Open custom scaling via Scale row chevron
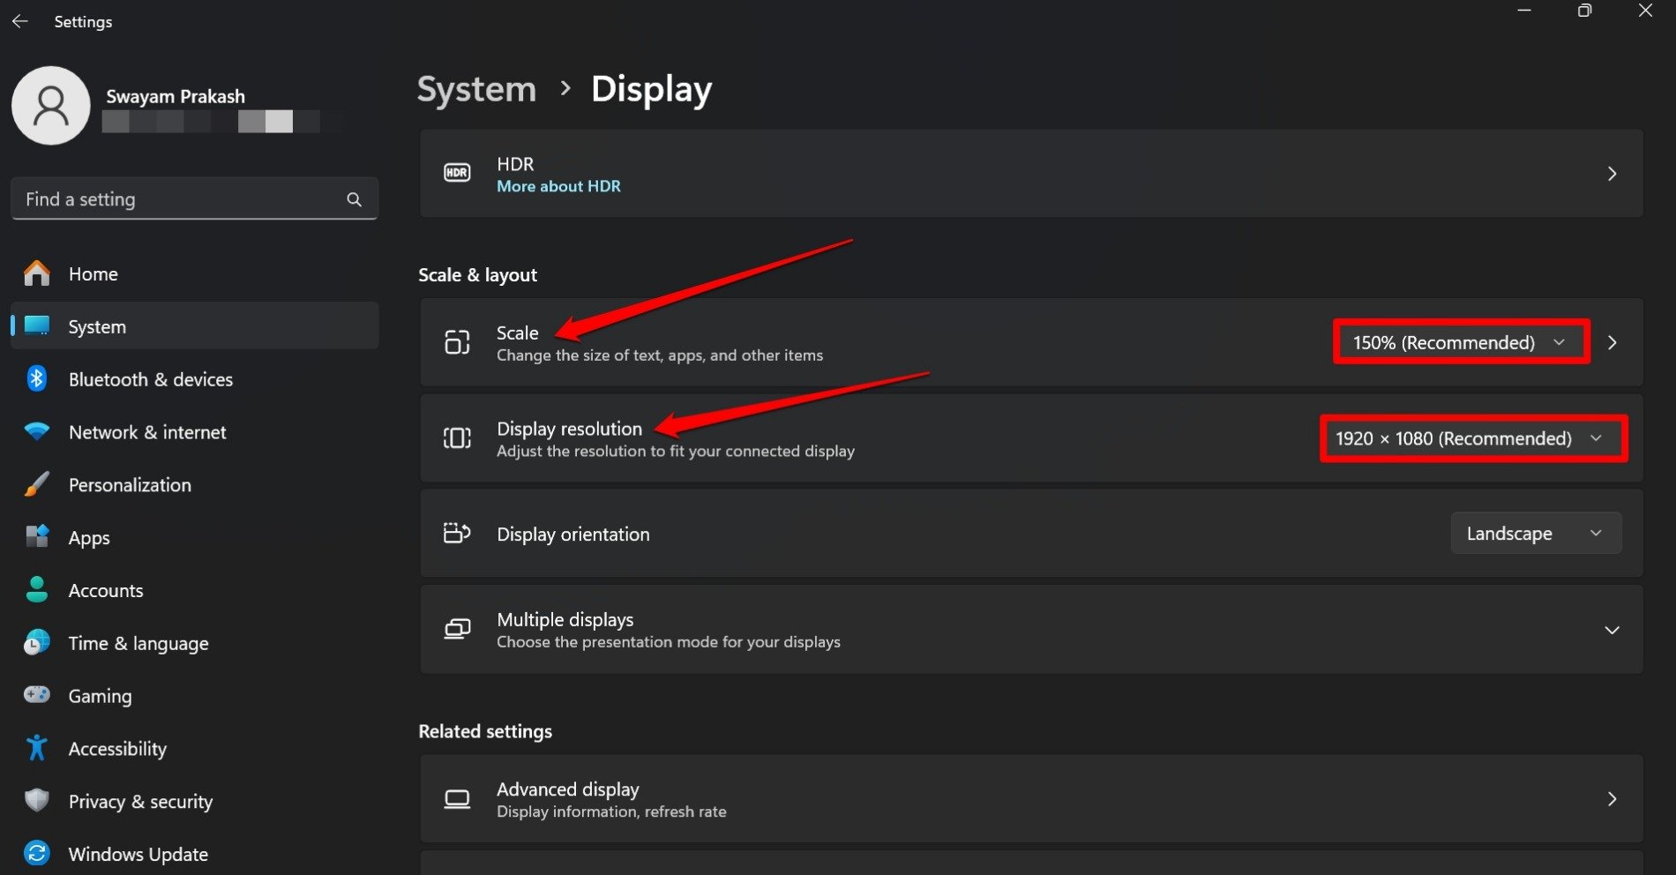The height and width of the screenshot is (875, 1676). coord(1612,342)
